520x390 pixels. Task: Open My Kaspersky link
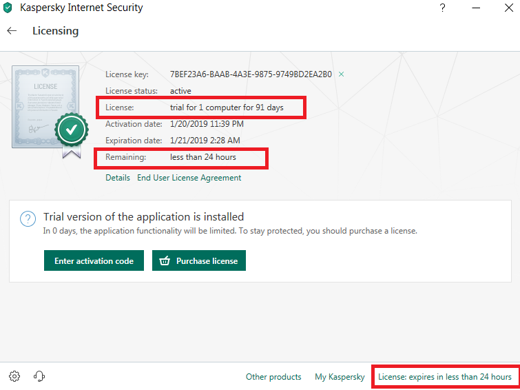click(340, 377)
